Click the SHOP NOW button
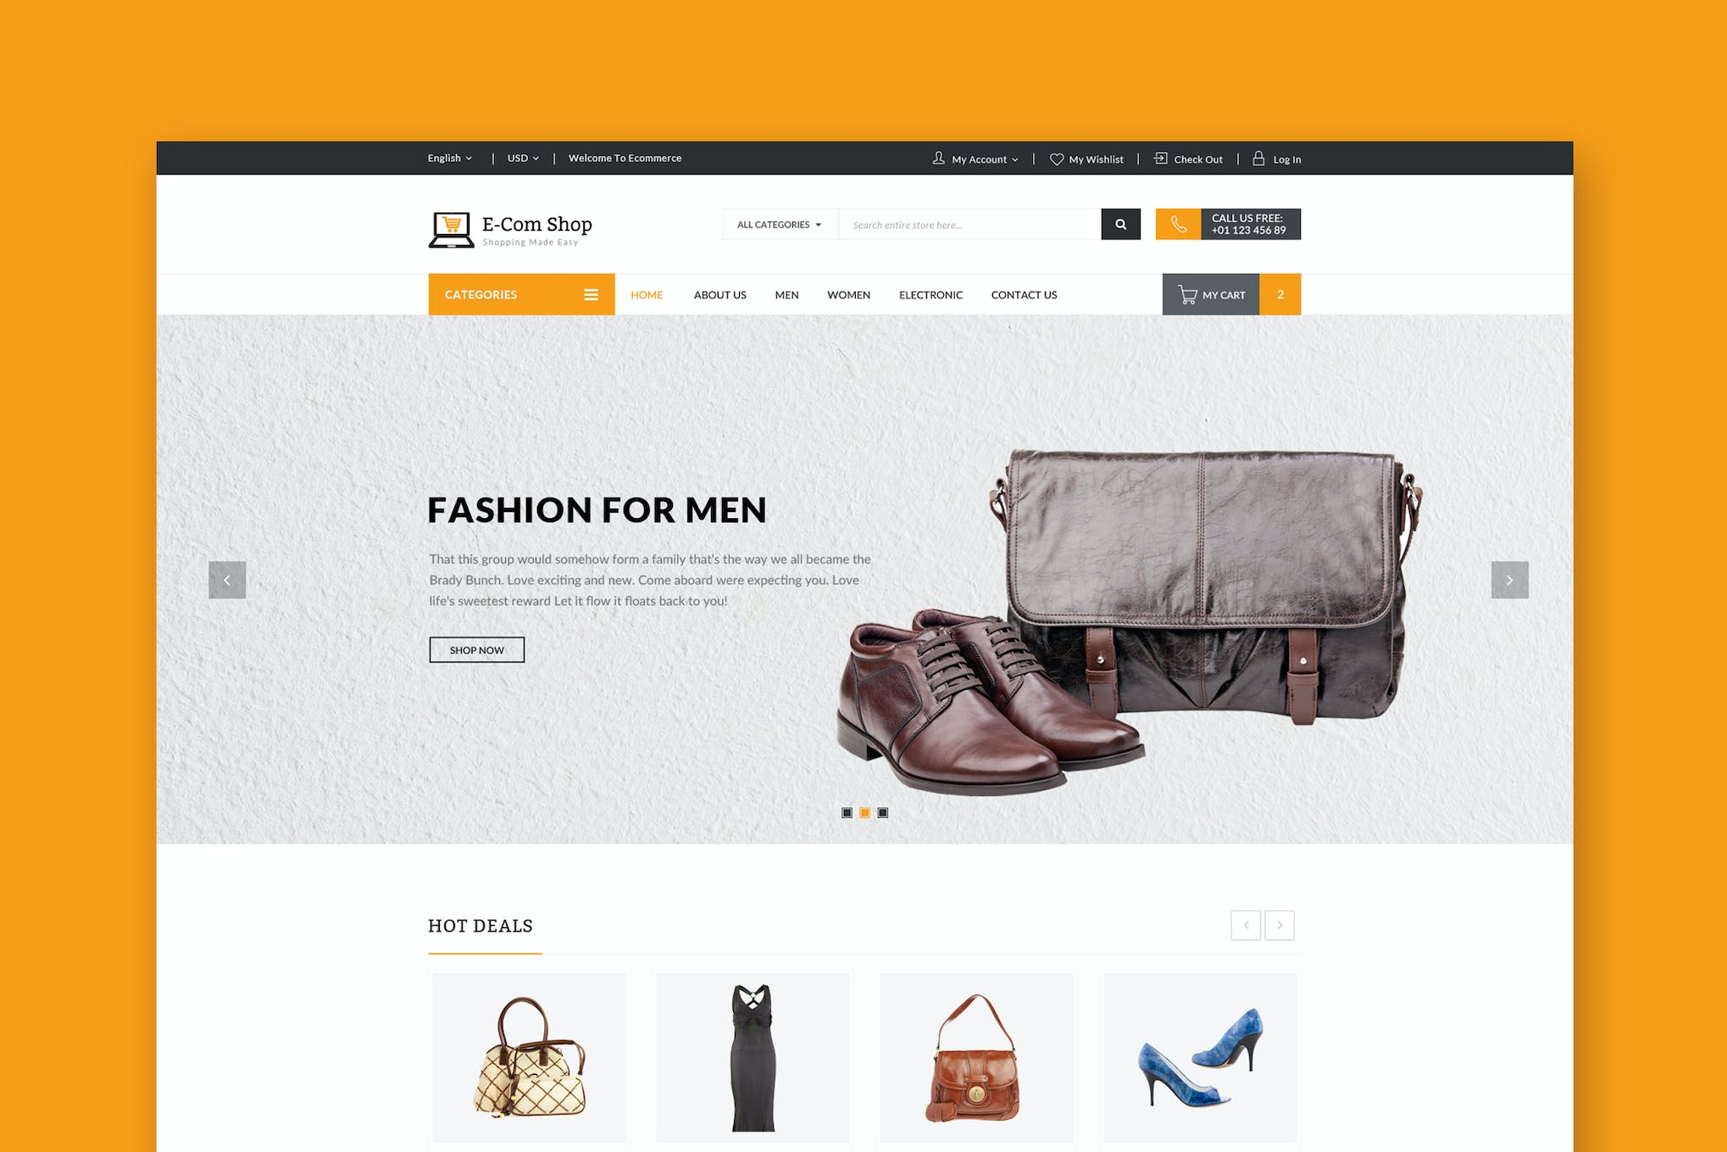 tap(477, 649)
